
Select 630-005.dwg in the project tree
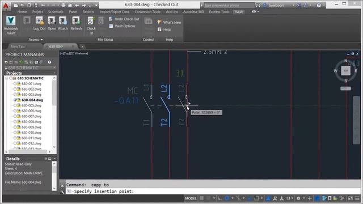click(x=31, y=105)
